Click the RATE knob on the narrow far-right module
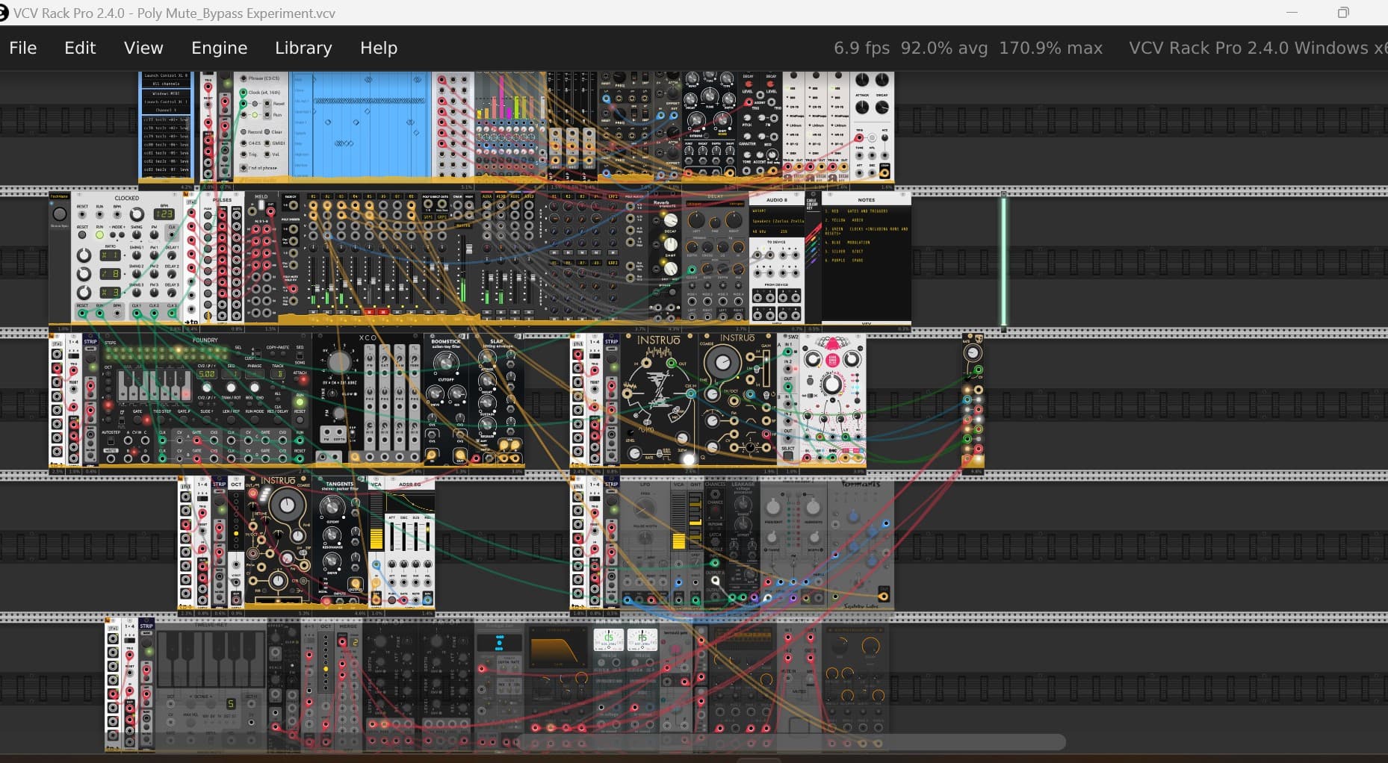The image size is (1388, 763). [972, 352]
